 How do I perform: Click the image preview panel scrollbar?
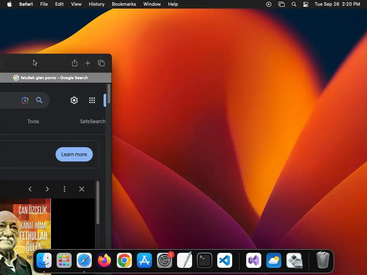[97, 203]
